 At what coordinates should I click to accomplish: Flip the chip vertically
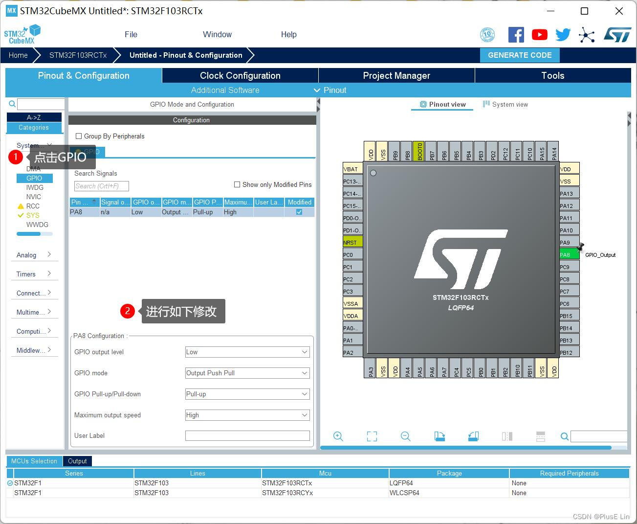pos(541,436)
